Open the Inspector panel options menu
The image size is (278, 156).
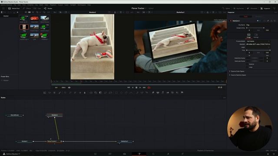(x=276, y=13)
